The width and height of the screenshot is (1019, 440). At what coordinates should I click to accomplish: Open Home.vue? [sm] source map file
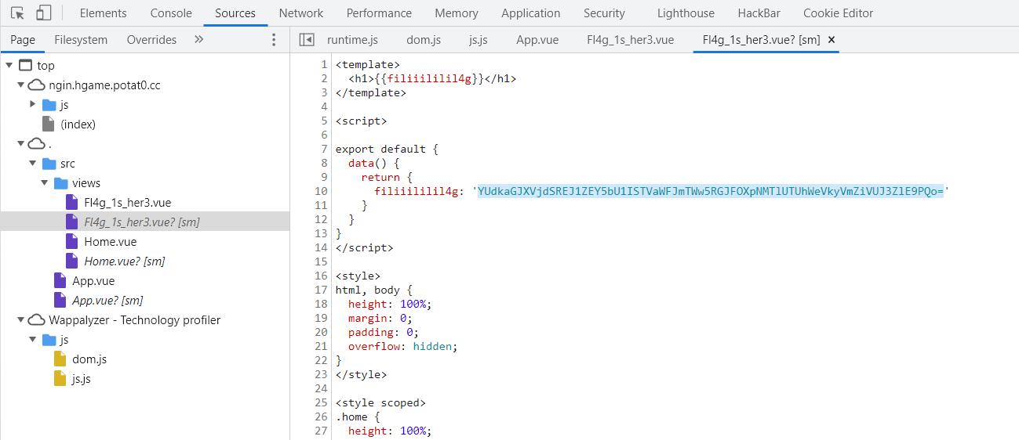point(125,261)
